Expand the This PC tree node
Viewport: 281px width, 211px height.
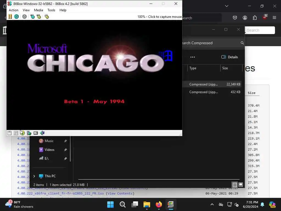coord(34,176)
